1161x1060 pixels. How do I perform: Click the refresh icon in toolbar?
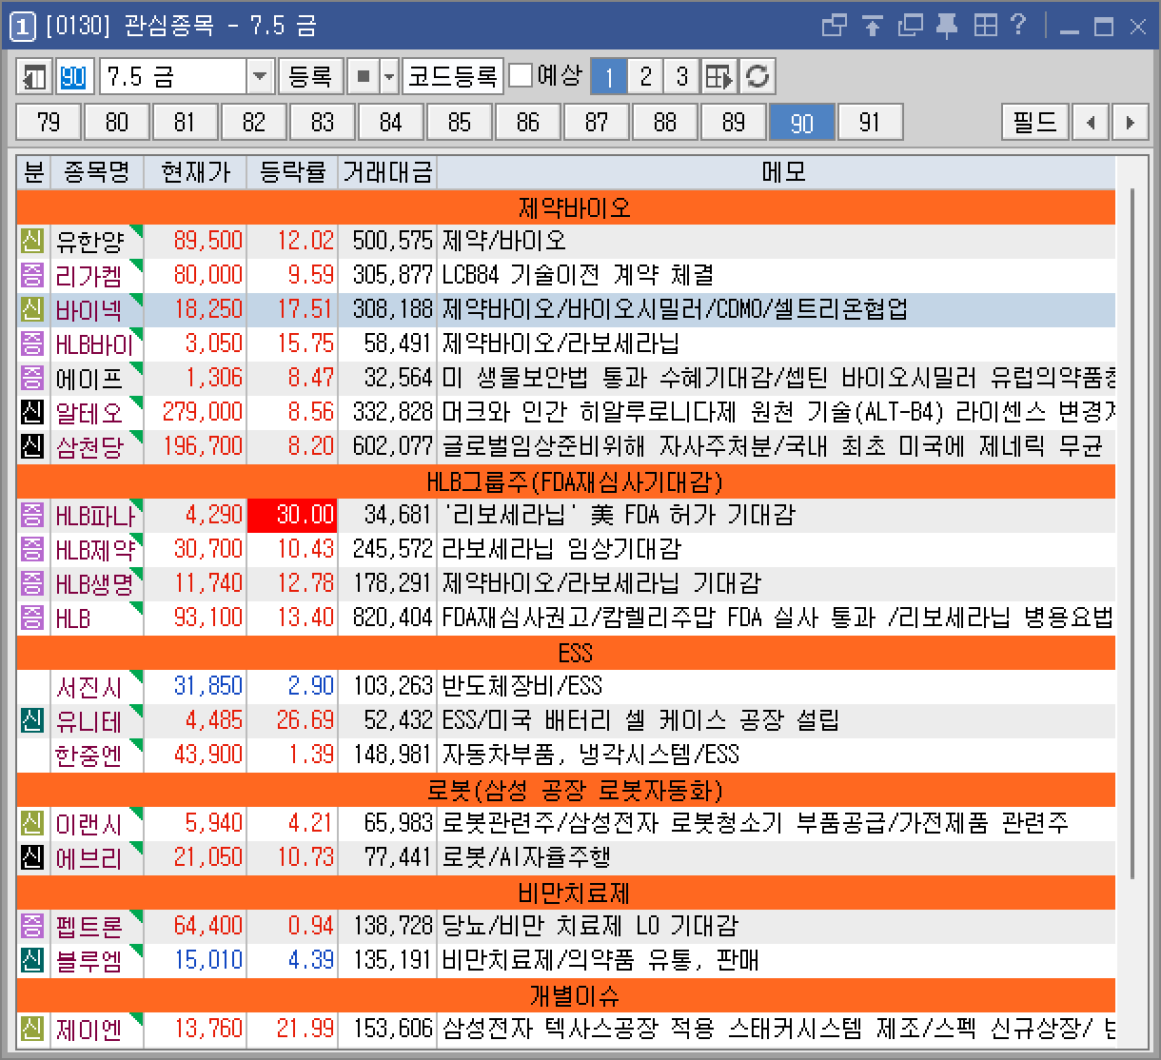pos(758,77)
